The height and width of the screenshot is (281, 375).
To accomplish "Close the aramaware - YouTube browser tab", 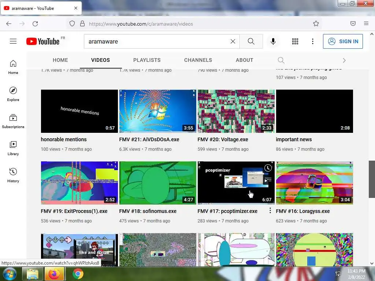I will click(x=76, y=8).
